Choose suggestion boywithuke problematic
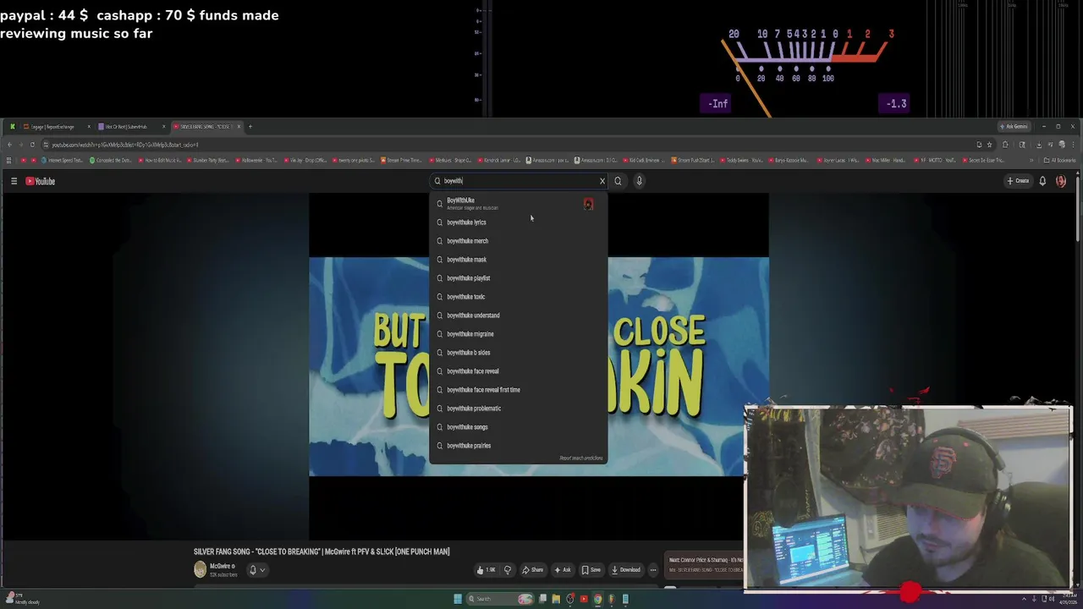Image resolution: width=1083 pixels, height=609 pixels. (518, 409)
